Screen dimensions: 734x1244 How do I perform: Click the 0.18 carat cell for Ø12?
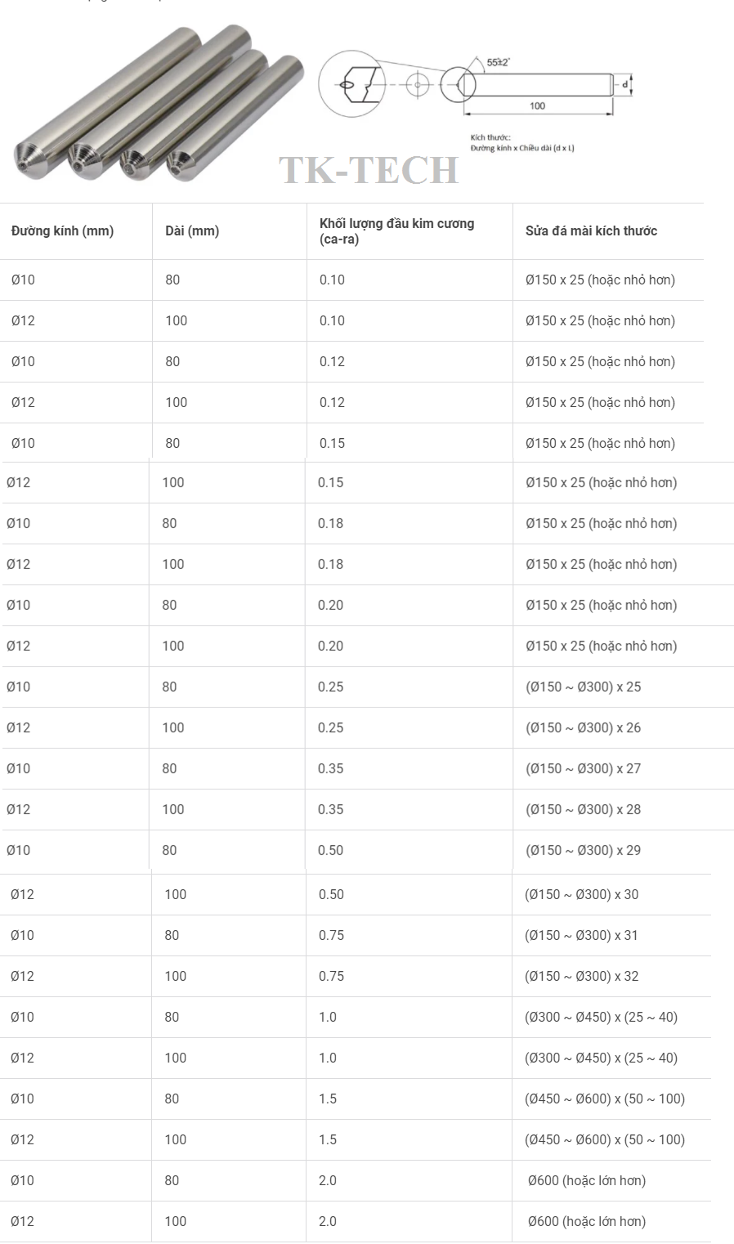[330, 564]
